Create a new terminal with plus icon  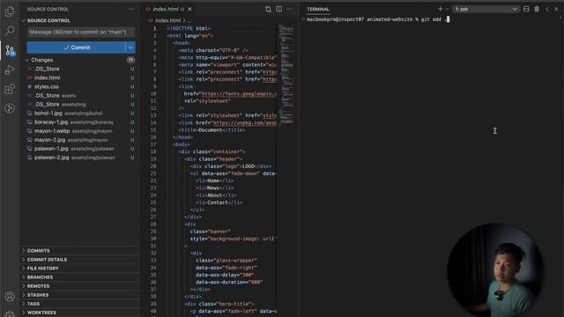(x=440, y=9)
